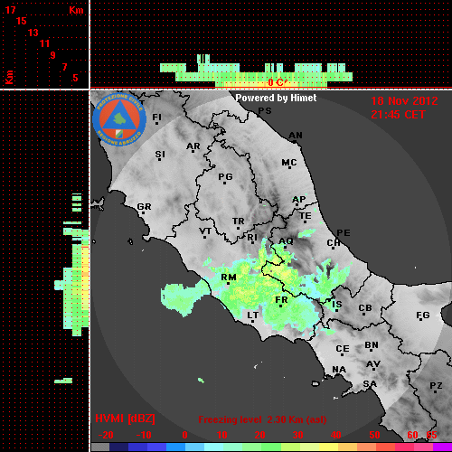The image size is (452, 452).
Task: Click the CH city label
Action: pos(334,242)
